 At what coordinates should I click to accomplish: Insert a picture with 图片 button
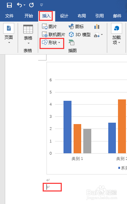click(50, 26)
